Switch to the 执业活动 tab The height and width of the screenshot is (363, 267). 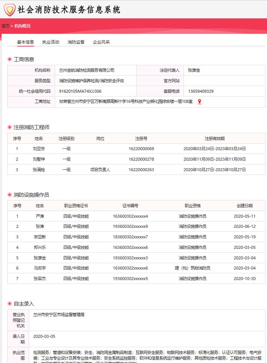pos(51,42)
